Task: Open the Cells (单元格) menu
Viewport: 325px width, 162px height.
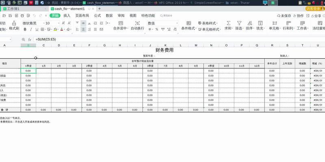Action: tap(275, 26)
